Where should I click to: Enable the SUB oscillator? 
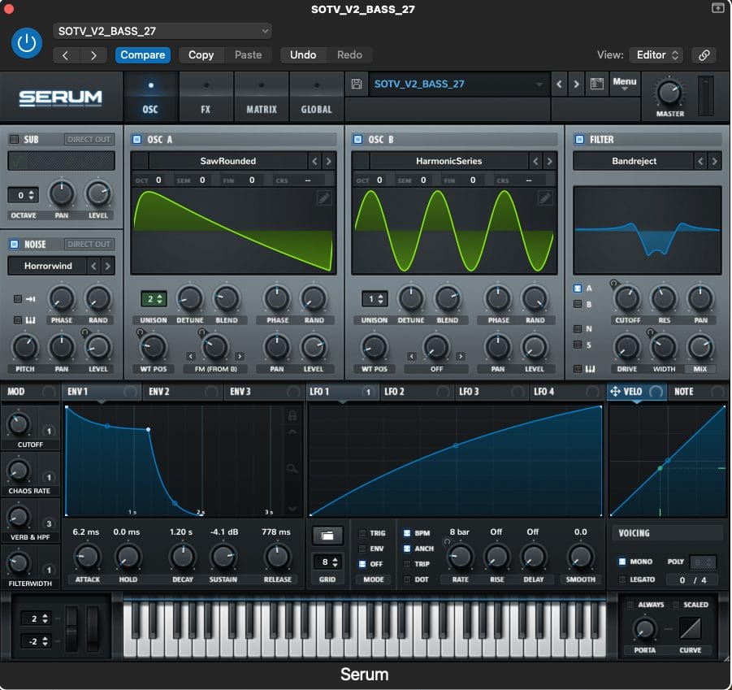point(14,139)
